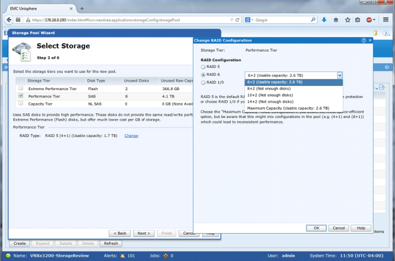Choose 14+2 (Not enough disks) option
The image size is (395, 261).
pos(294,102)
